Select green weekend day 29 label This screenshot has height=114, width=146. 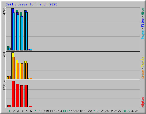point(128,111)
